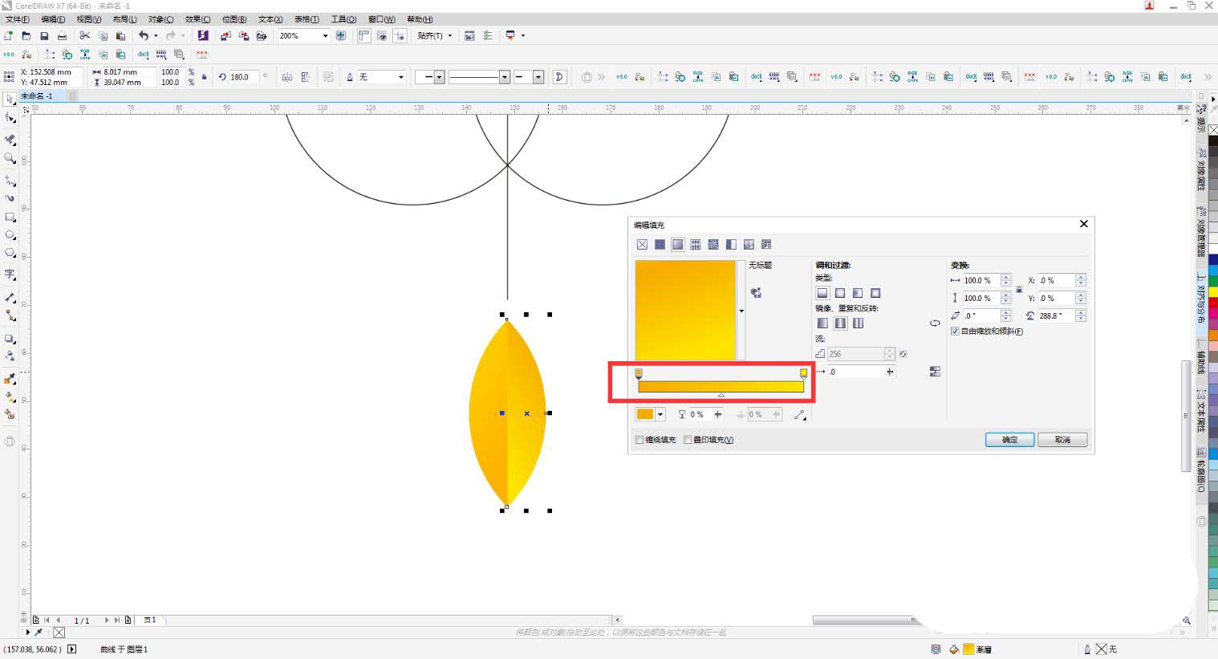The image size is (1218, 659).
Task: Open the 贴齐 snap dropdown
Action: click(x=449, y=36)
